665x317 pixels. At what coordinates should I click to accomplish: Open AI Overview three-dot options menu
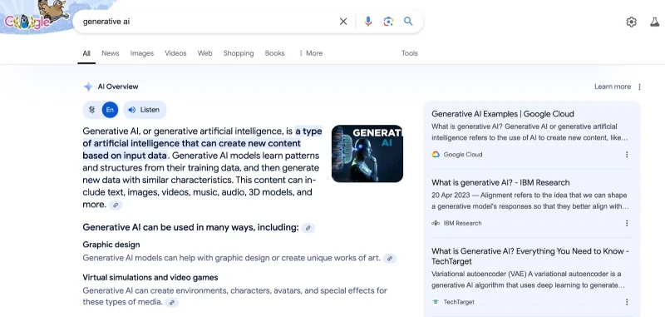pos(639,87)
